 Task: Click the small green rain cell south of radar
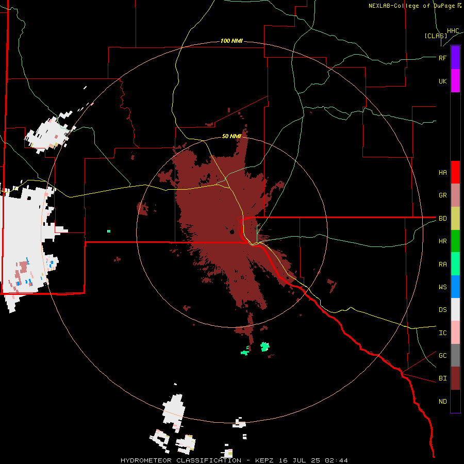click(x=264, y=346)
